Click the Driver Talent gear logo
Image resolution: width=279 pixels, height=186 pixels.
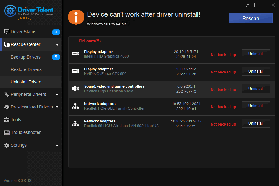[10, 11]
